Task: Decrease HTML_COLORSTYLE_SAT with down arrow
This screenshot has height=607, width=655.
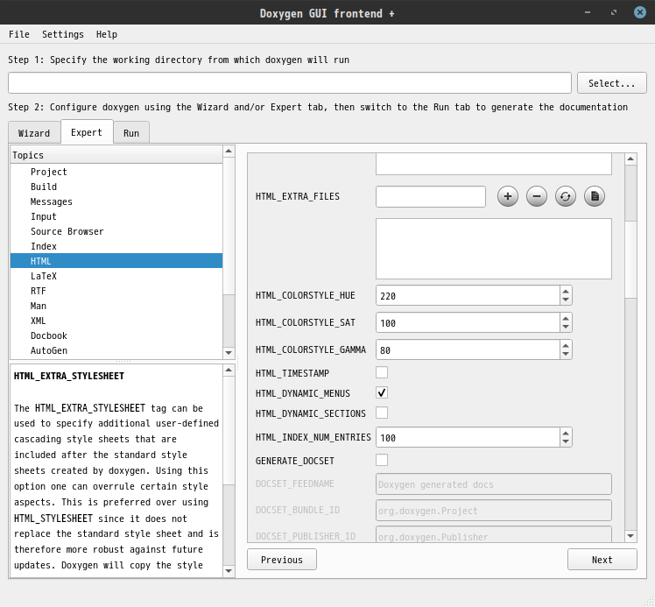Action: click(566, 328)
